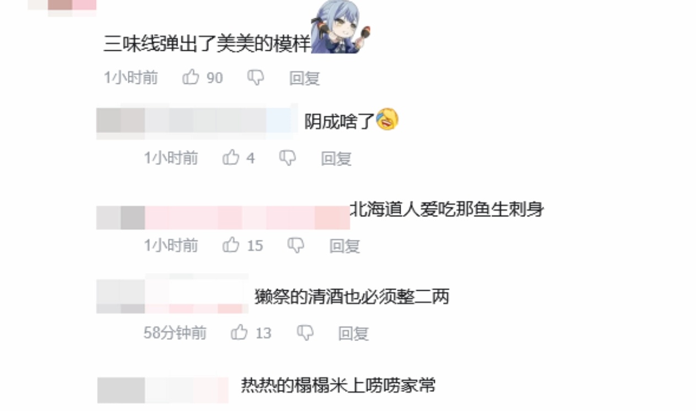Like the 三味线 comment with 90 likes
Image resolution: width=696 pixels, height=411 pixels.
pyautogui.click(x=191, y=77)
